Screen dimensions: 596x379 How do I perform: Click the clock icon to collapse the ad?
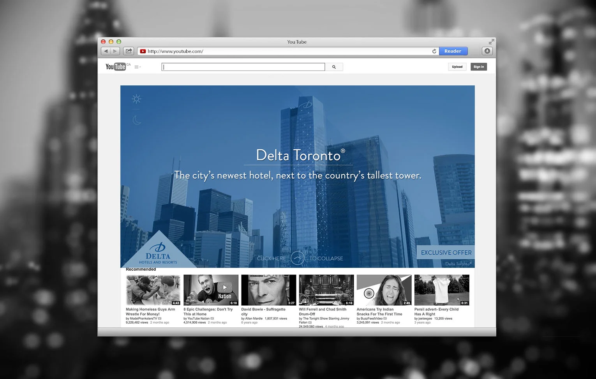[298, 258]
